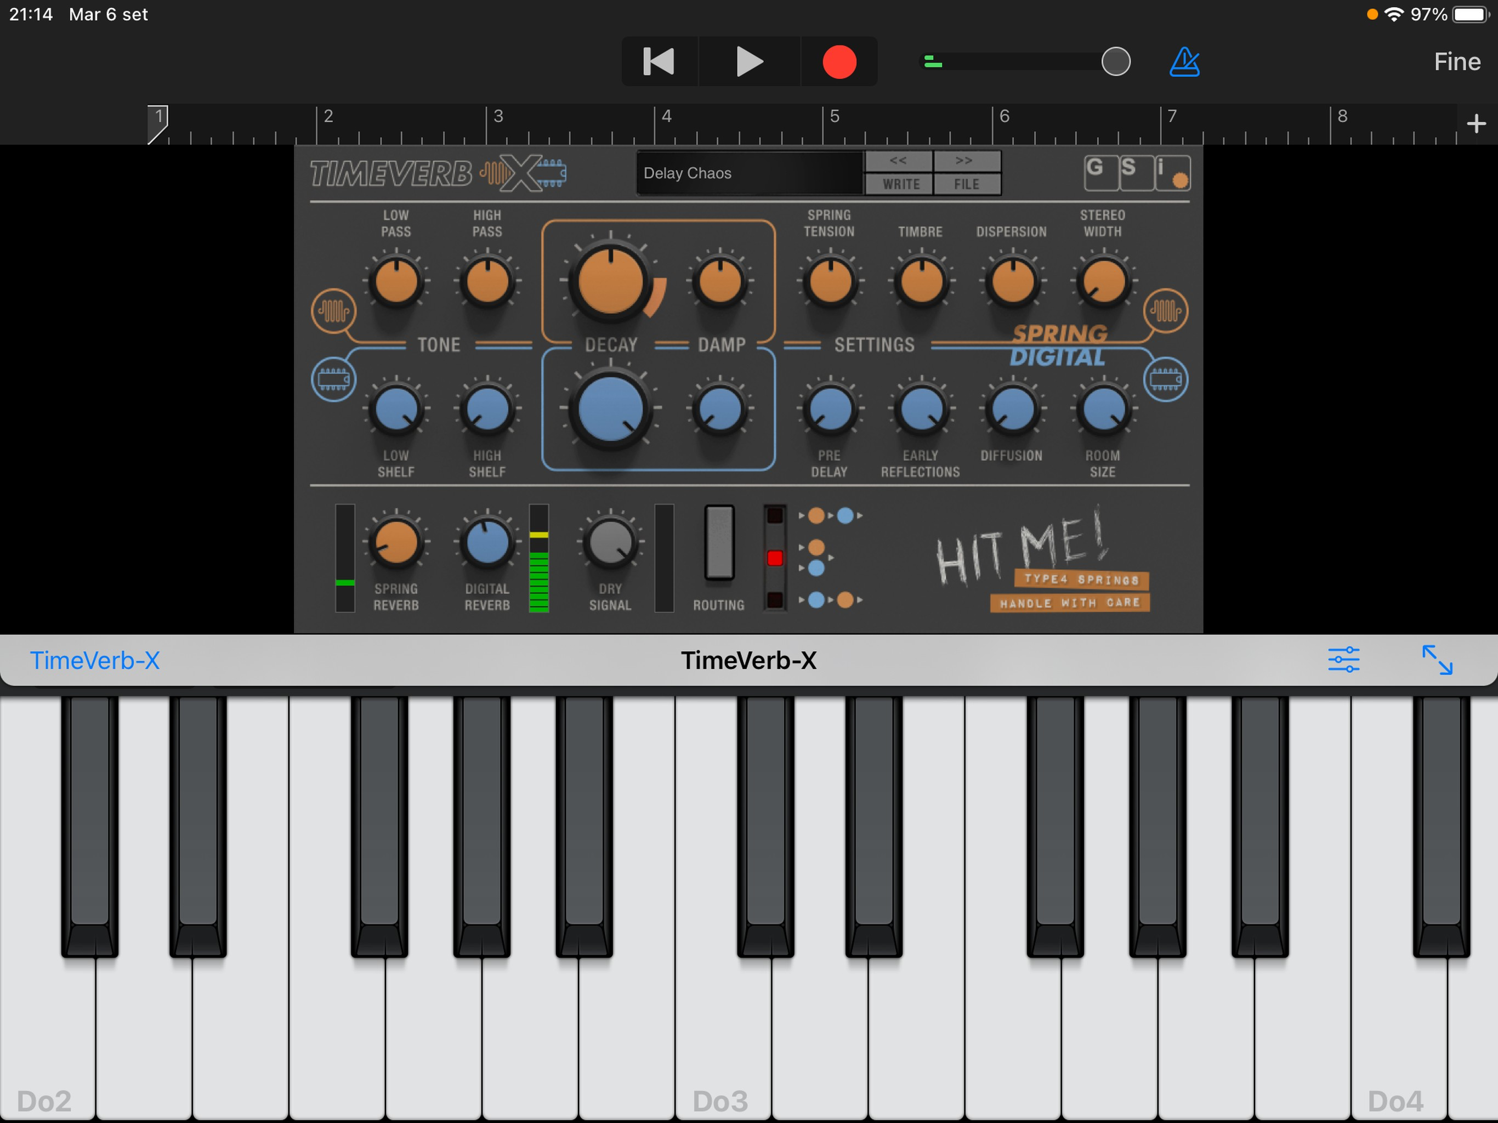The image size is (1498, 1123).
Task: Tap the 21:14 clock in status bar
Action: 31,14
